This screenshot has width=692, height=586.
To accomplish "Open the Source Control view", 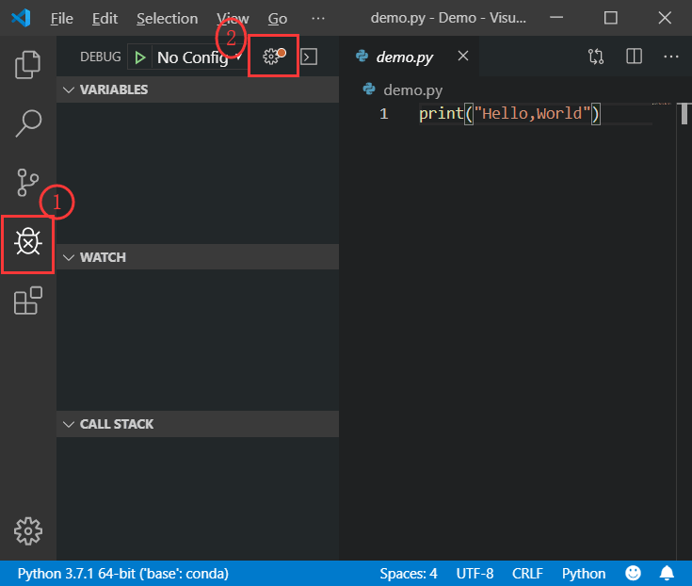I will 28,183.
